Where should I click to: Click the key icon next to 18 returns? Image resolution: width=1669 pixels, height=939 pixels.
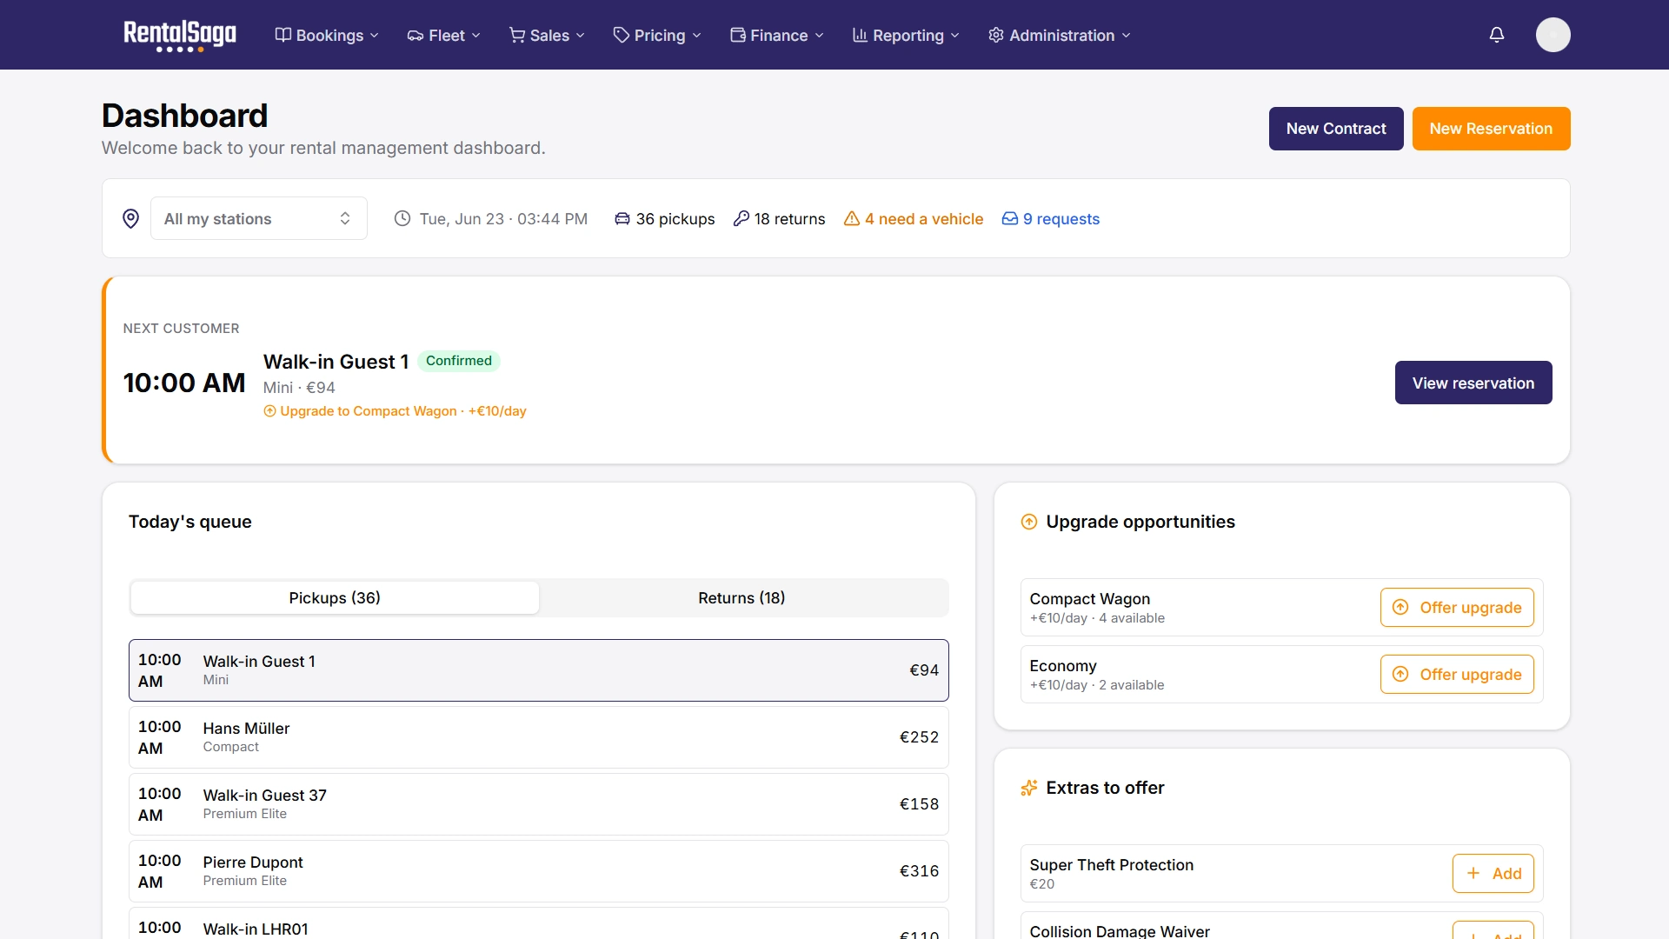741,218
